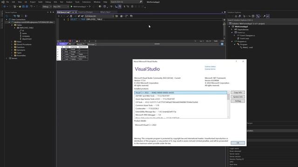Collapse the EMPLOYEE_TABLE node

[15, 28]
